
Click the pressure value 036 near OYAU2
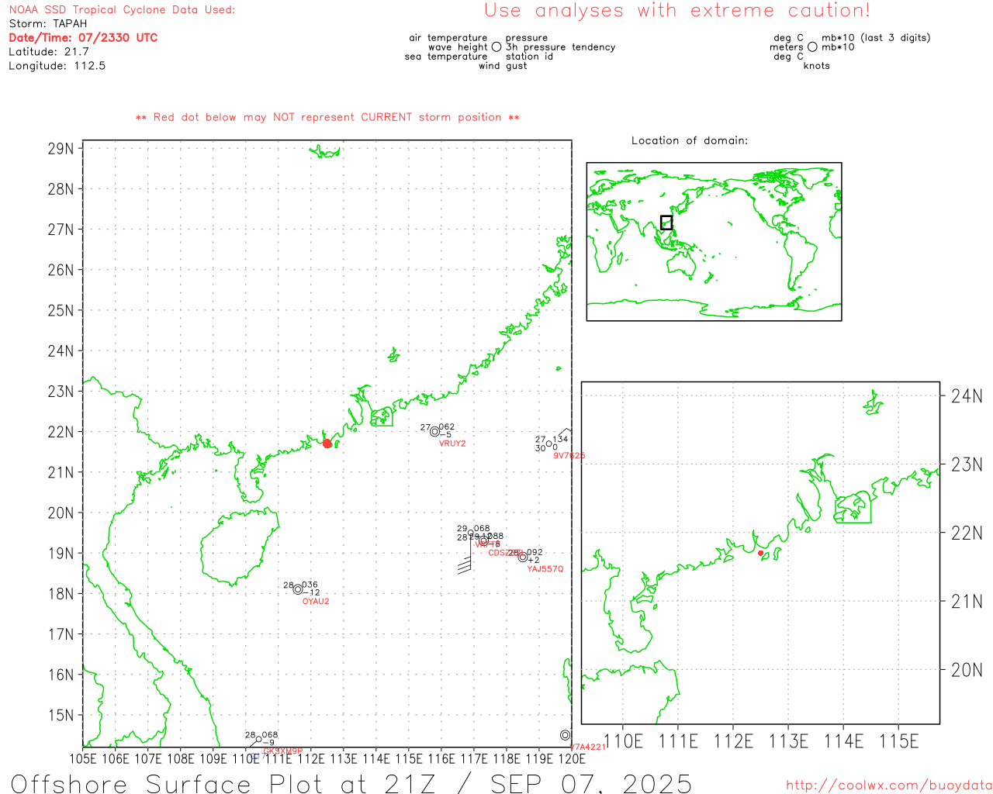tap(310, 585)
